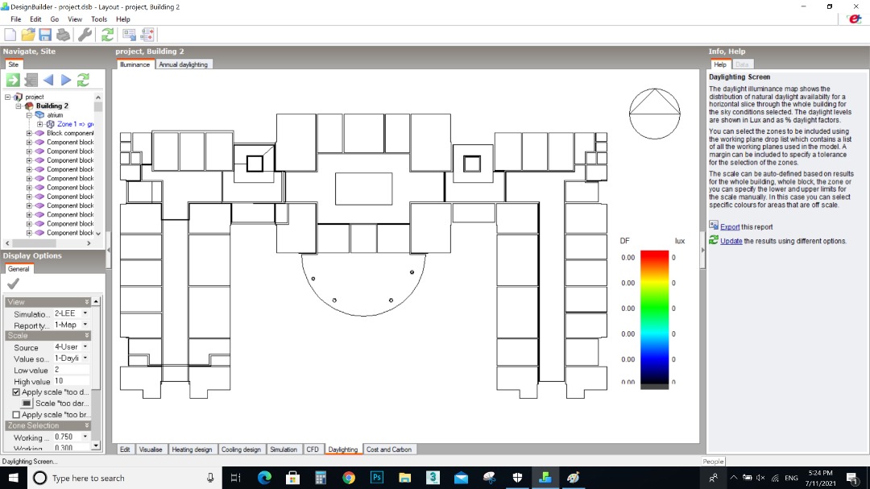Viewport: 870px width, 489px height.
Task: Click the blue back arrow in navigator
Action: coord(48,80)
